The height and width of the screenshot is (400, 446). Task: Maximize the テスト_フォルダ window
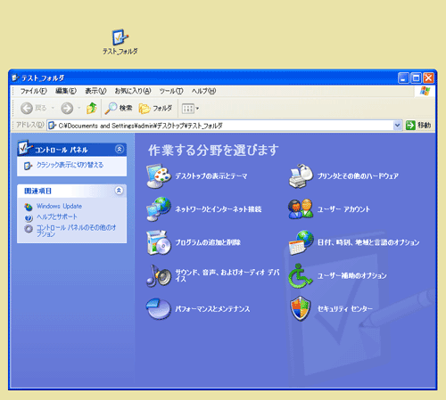[416, 78]
